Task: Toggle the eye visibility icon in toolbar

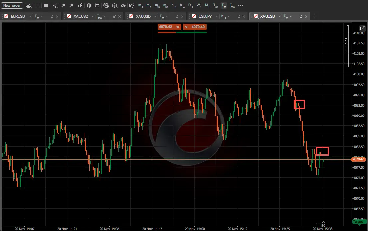Action: pyautogui.click(x=123, y=5)
